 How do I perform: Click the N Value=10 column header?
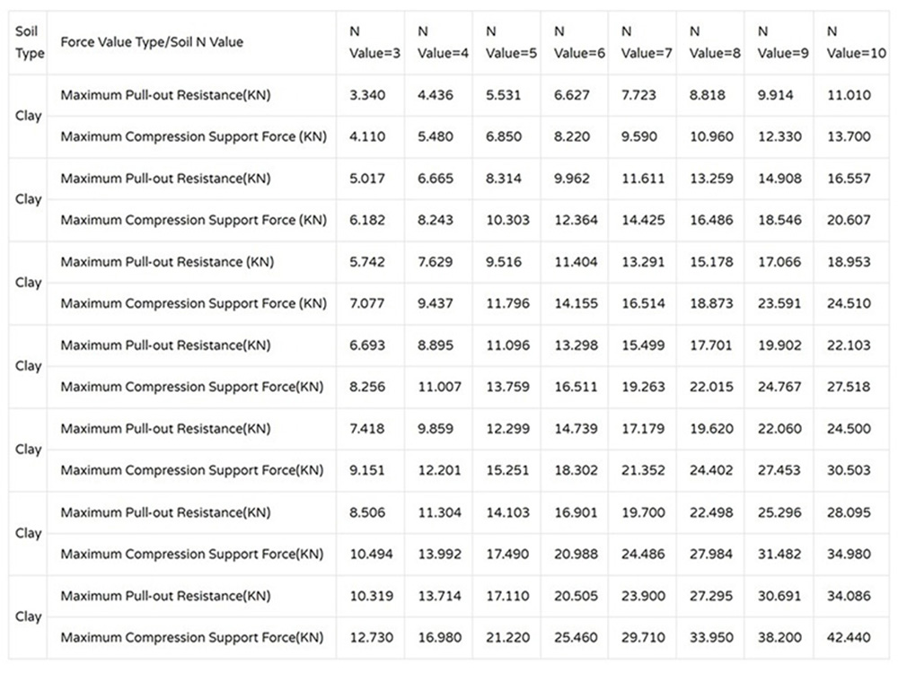[x=856, y=42]
